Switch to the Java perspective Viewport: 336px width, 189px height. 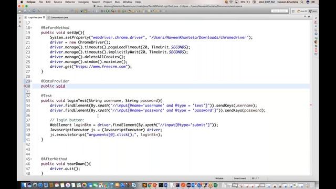pyautogui.click(x=313, y=11)
